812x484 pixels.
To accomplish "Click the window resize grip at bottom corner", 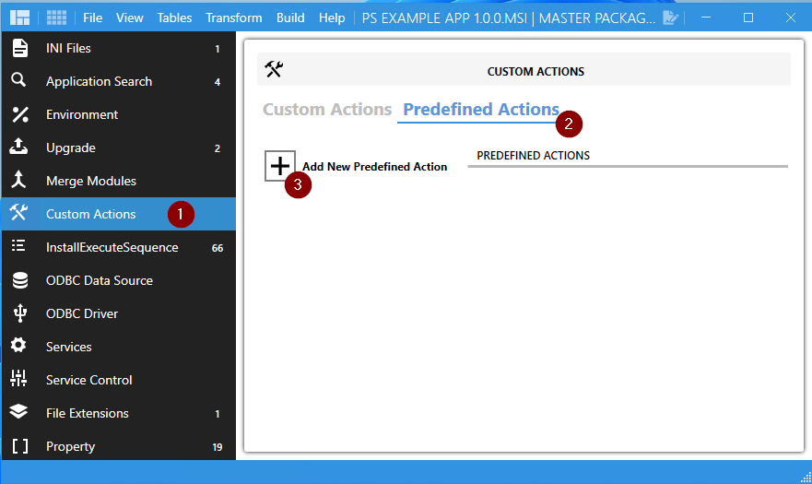I will (x=806, y=478).
